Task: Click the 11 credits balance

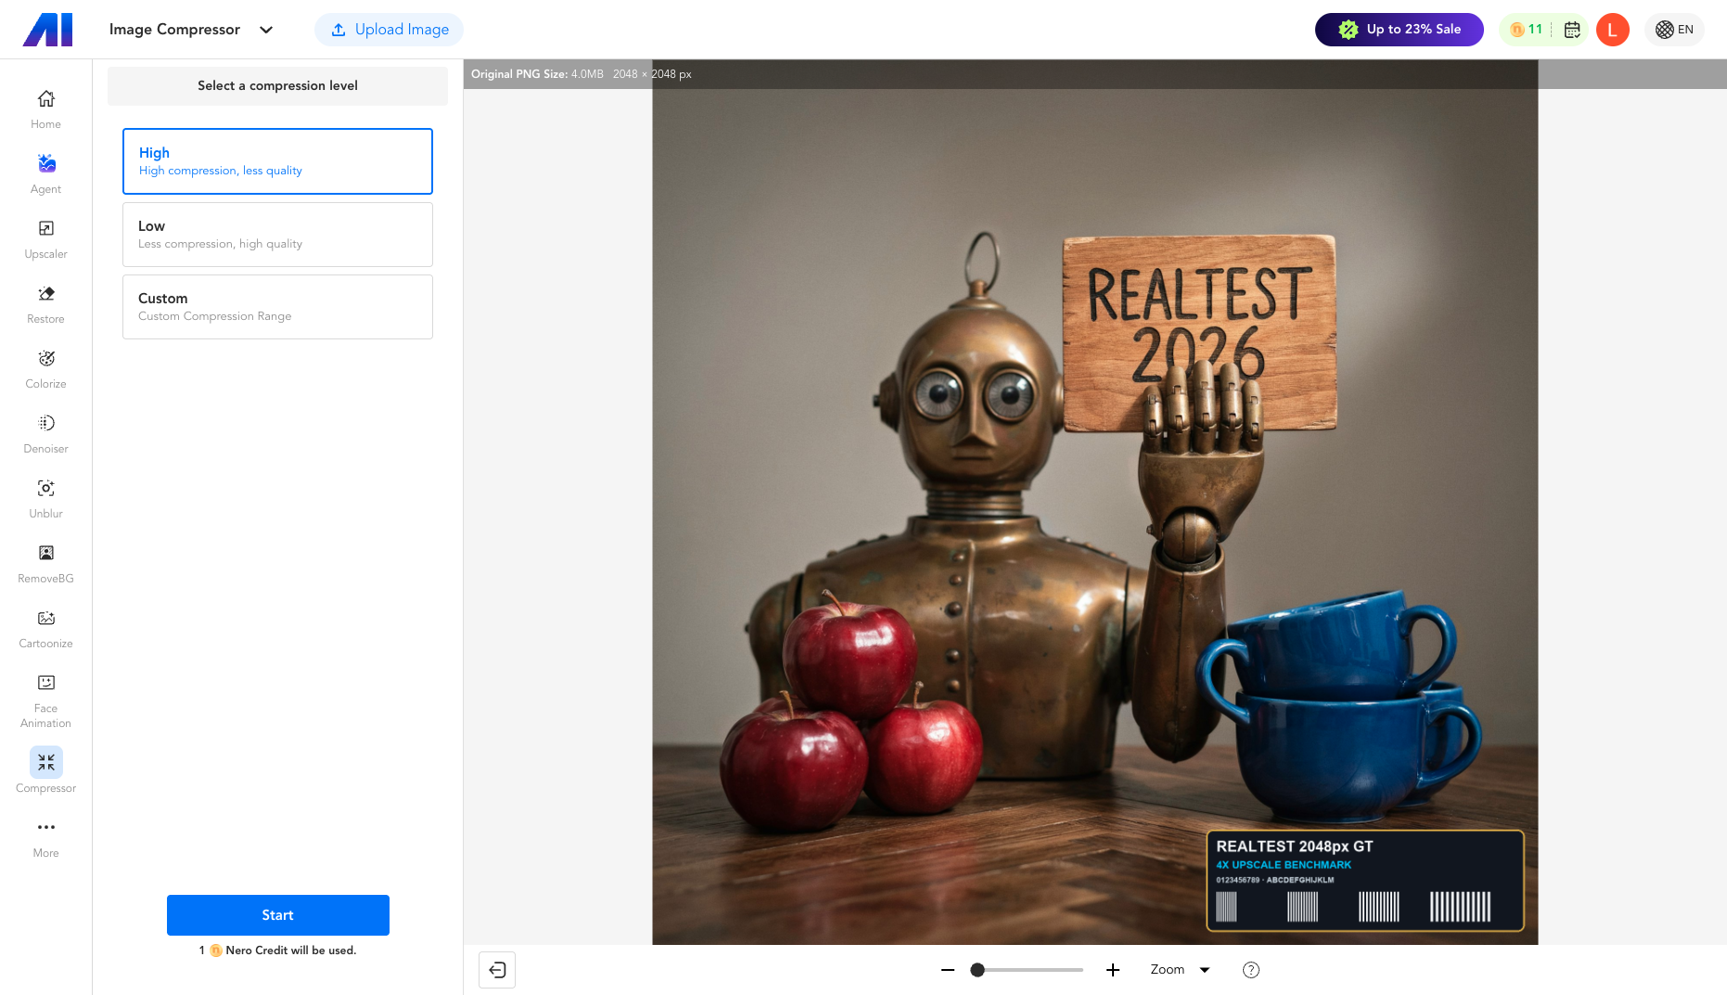Action: [x=1526, y=30]
